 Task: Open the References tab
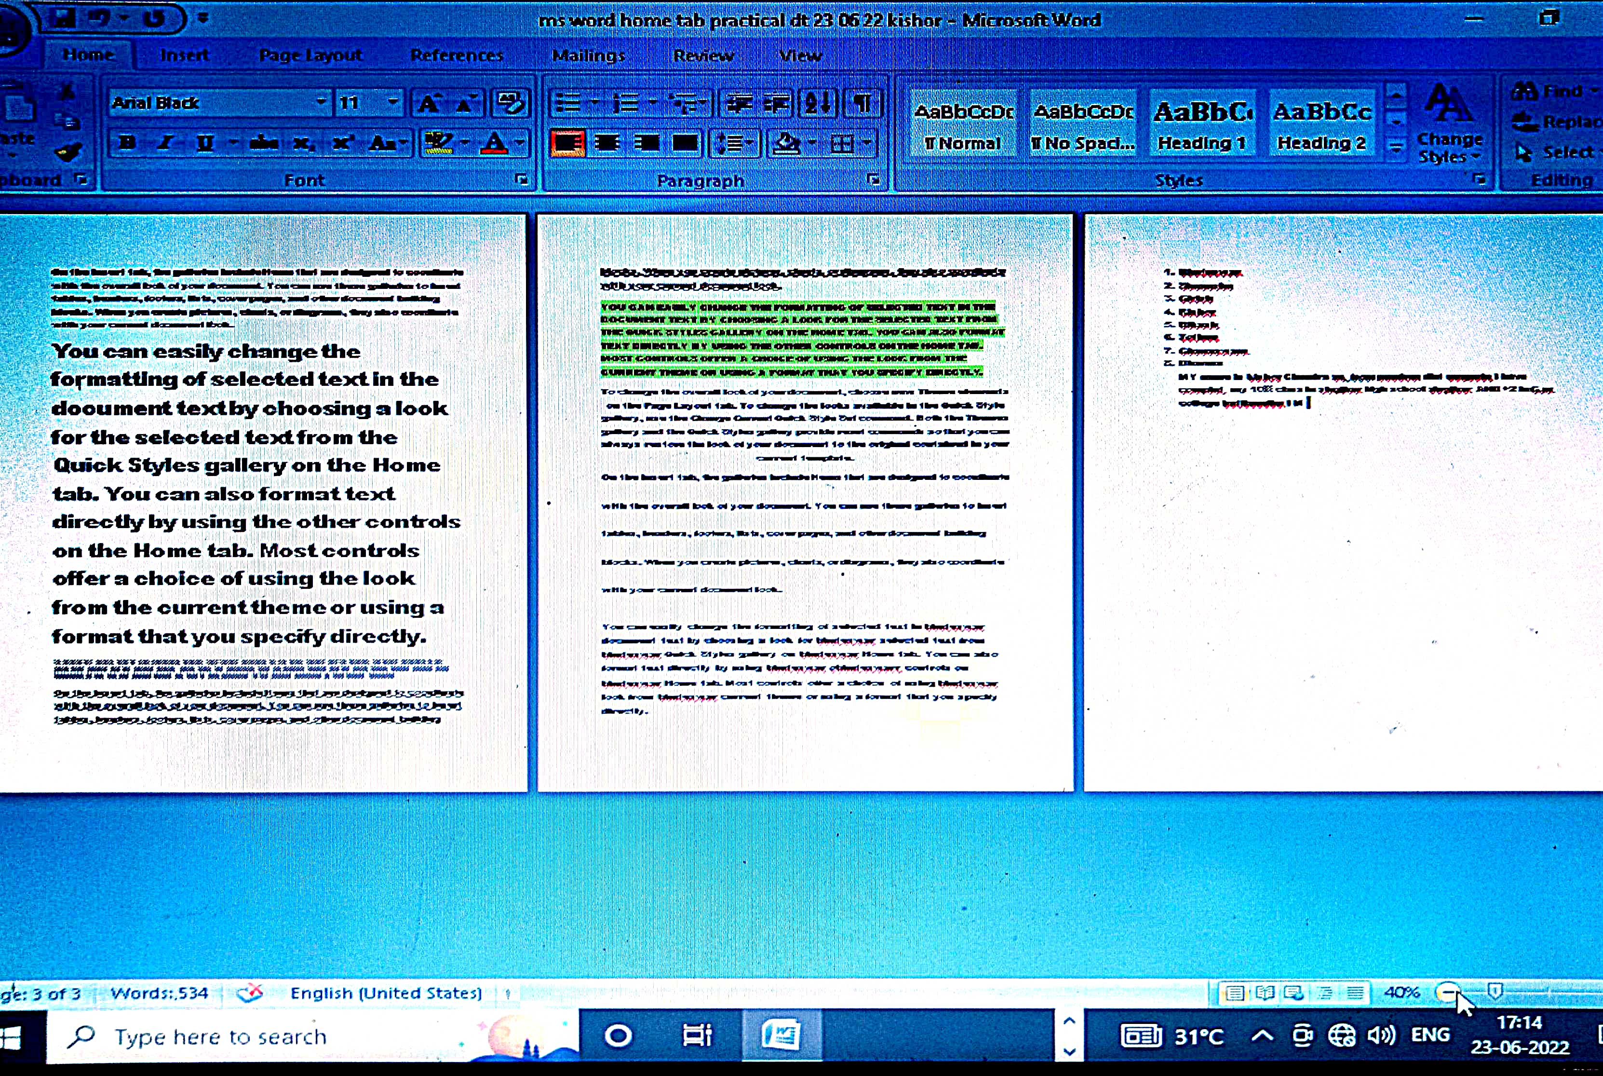tap(457, 55)
